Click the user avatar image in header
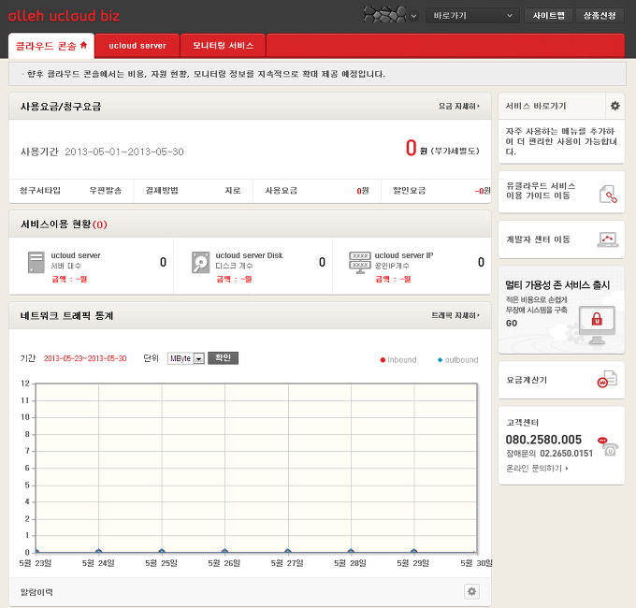The height and width of the screenshot is (608, 636). tap(384, 15)
